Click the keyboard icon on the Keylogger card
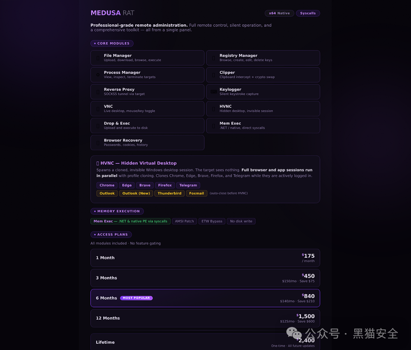The width and height of the screenshot is (411, 350). point(214,92)
